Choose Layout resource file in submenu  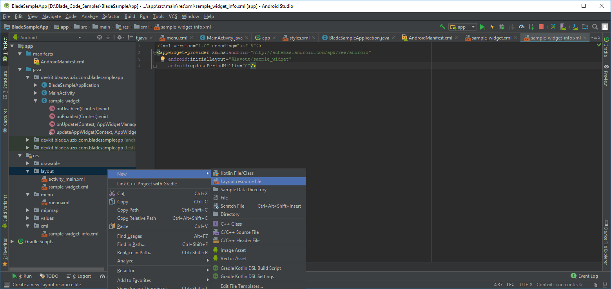tap(258, 181)
